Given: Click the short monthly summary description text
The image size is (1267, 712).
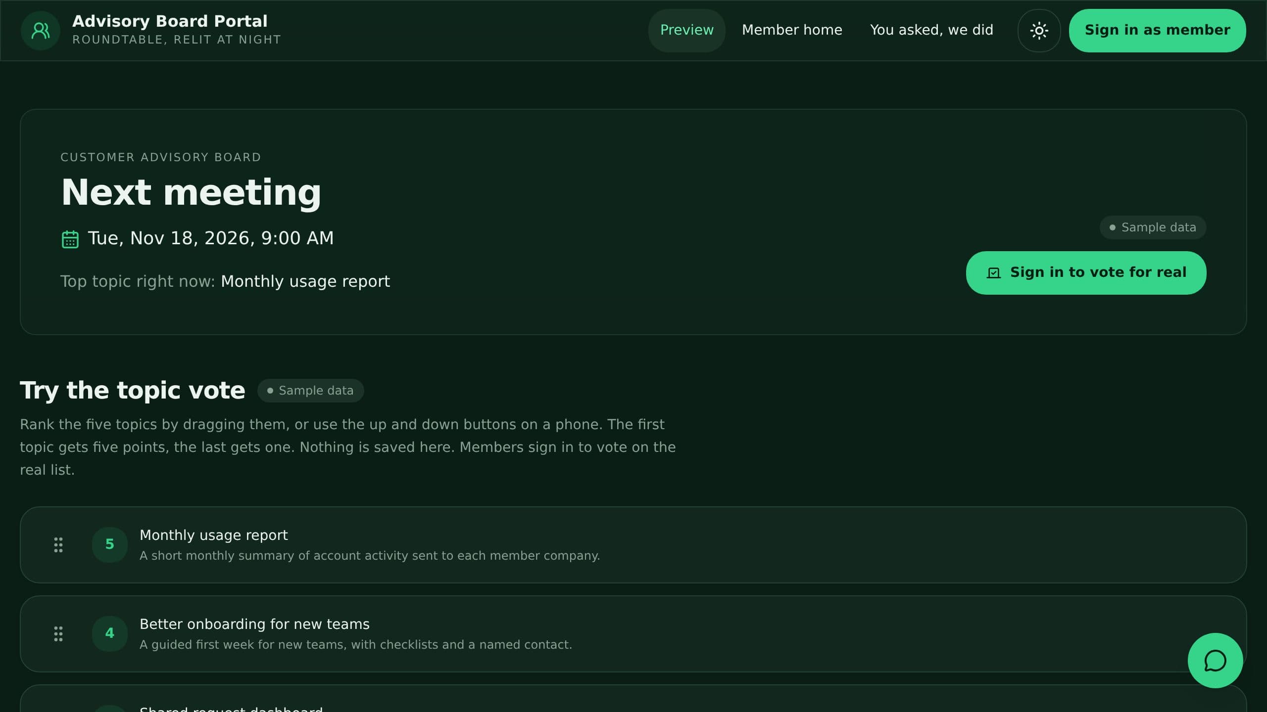Looking at the screenshot, I should [x=370, y=556].
